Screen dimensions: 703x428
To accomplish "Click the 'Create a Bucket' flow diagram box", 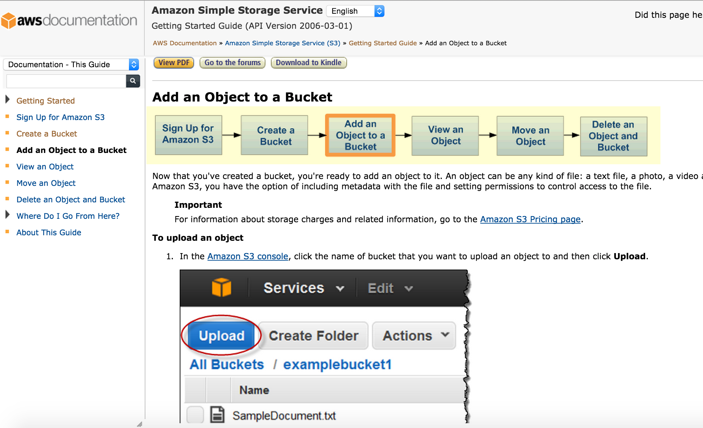I will click(x=274, y=135).
